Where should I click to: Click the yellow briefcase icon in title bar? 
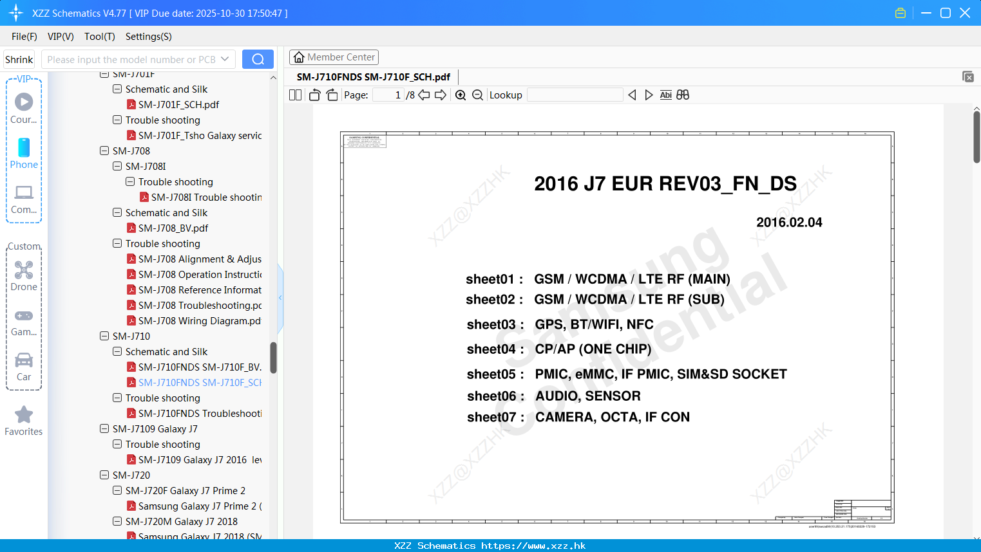tap(900, 13)
